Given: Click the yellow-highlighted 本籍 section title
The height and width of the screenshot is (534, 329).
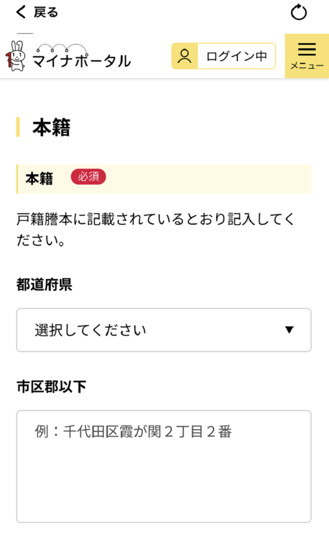Looking at the screenshot, I should point(39,178).
